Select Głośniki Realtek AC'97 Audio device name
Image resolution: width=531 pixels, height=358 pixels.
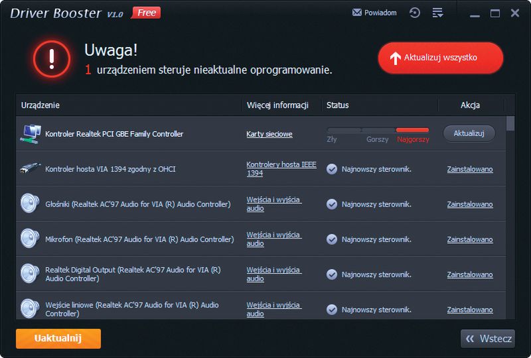tap(138, 204)
